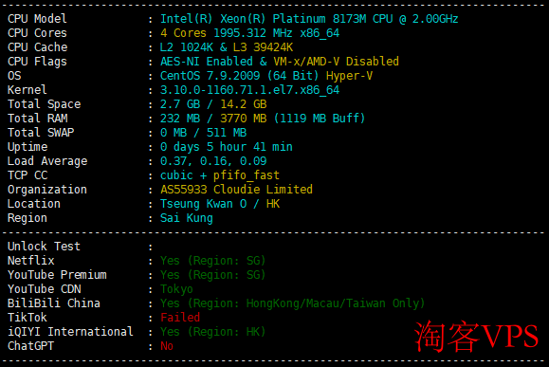Screen dimensions: 549x367
Task: Click the Sai Kung region value
Action: point(186,218)
